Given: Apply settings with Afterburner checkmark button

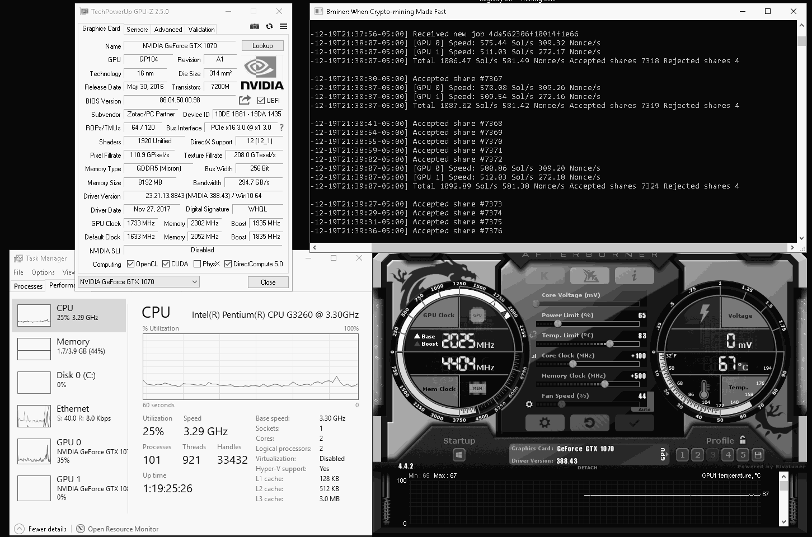Looking at the screenshot, I should (x=634, y=423).
